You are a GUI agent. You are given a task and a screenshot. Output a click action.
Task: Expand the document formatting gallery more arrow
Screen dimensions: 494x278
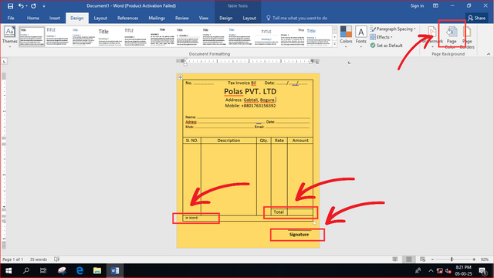click(x=334, y=44)
